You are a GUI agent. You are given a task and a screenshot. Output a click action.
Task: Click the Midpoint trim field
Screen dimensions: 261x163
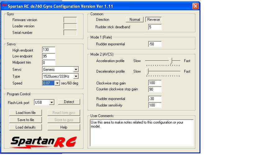point(48,63)
